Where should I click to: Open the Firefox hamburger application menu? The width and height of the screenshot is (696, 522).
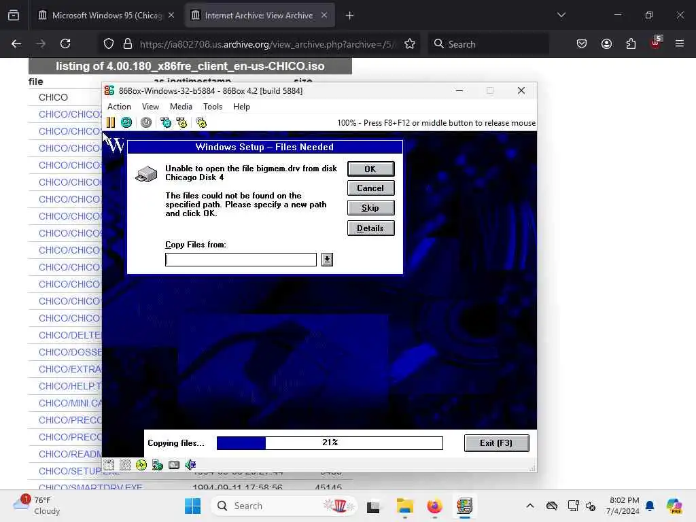(x=679, y=43)
